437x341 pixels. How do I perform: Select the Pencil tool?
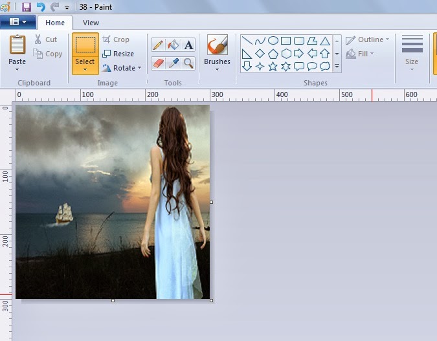pos(158,45)
